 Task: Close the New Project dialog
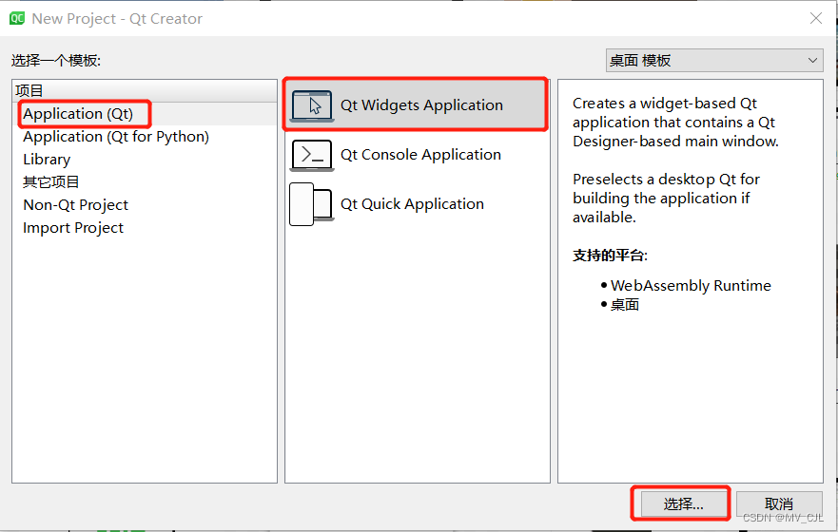coord(815,18)
